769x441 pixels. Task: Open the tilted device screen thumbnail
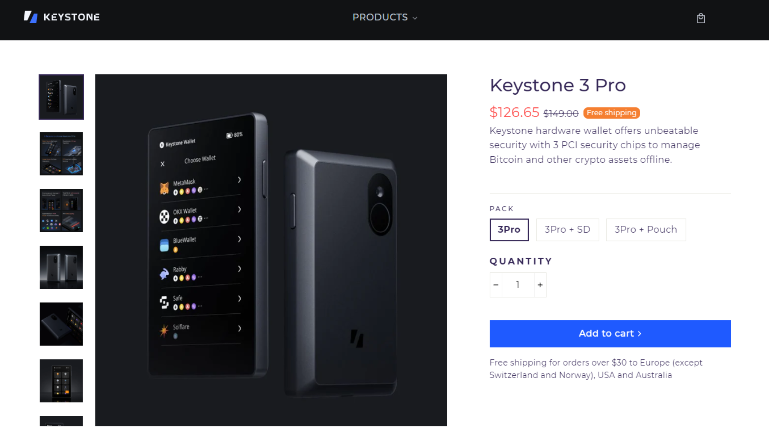61,324
